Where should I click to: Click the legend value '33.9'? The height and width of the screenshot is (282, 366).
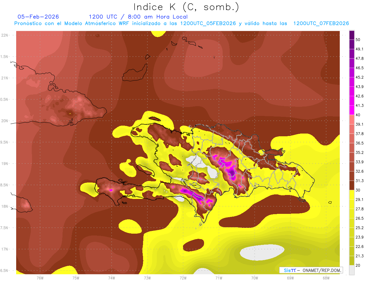pyautogui.click(x=360, y=162)
